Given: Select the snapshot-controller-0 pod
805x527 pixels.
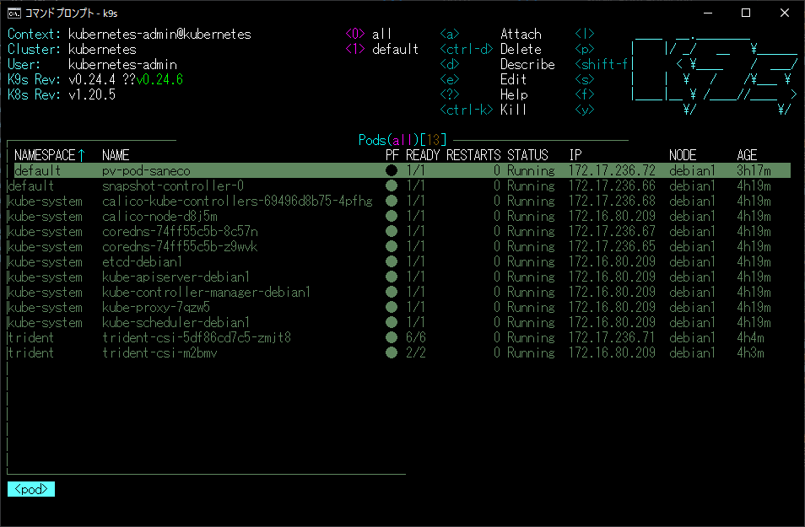Looking at the screenshot, I should (x=173, y=186).
